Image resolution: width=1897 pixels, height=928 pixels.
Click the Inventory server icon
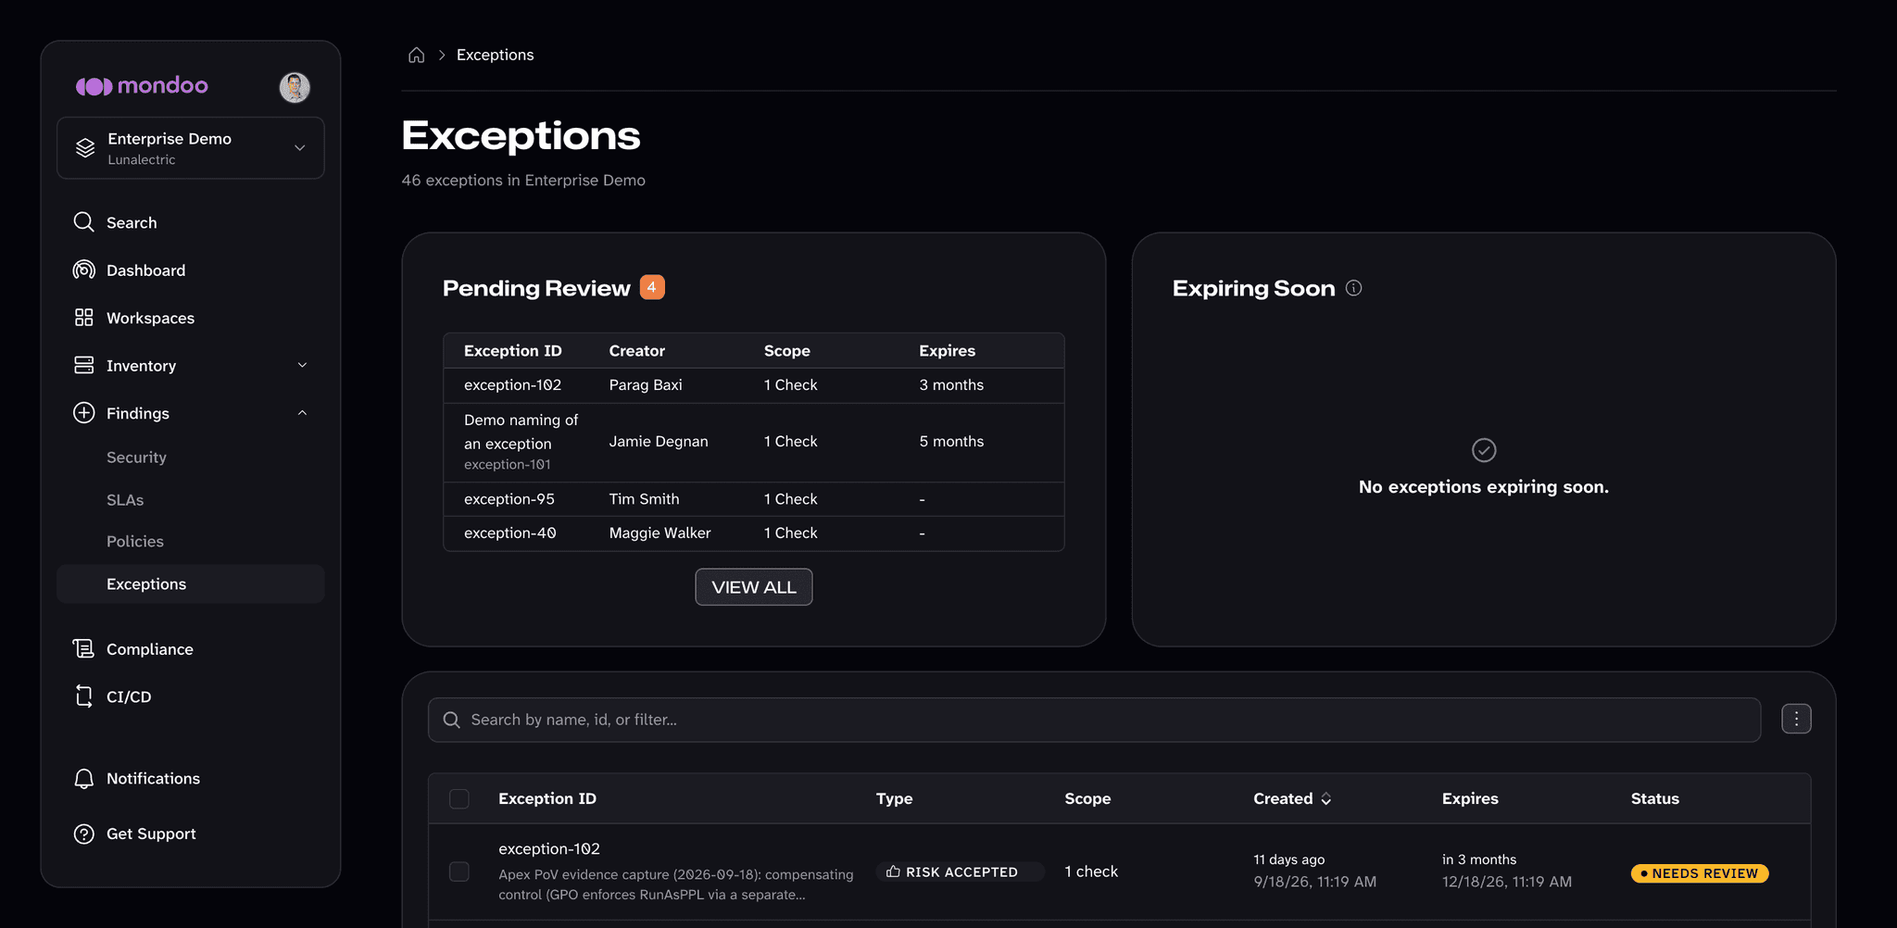click(x=84, y=365)
